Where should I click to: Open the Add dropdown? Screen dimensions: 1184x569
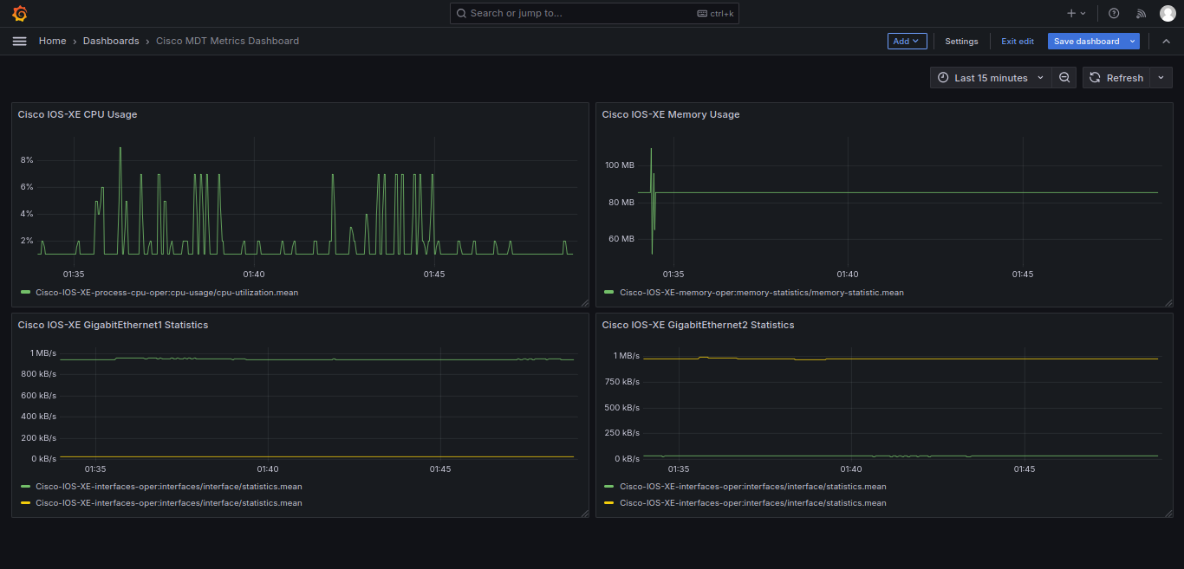pyautogui.click(x=907, y=41)
